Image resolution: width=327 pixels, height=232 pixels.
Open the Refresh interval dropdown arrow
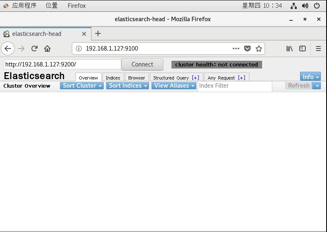click(x=316, y=86)
